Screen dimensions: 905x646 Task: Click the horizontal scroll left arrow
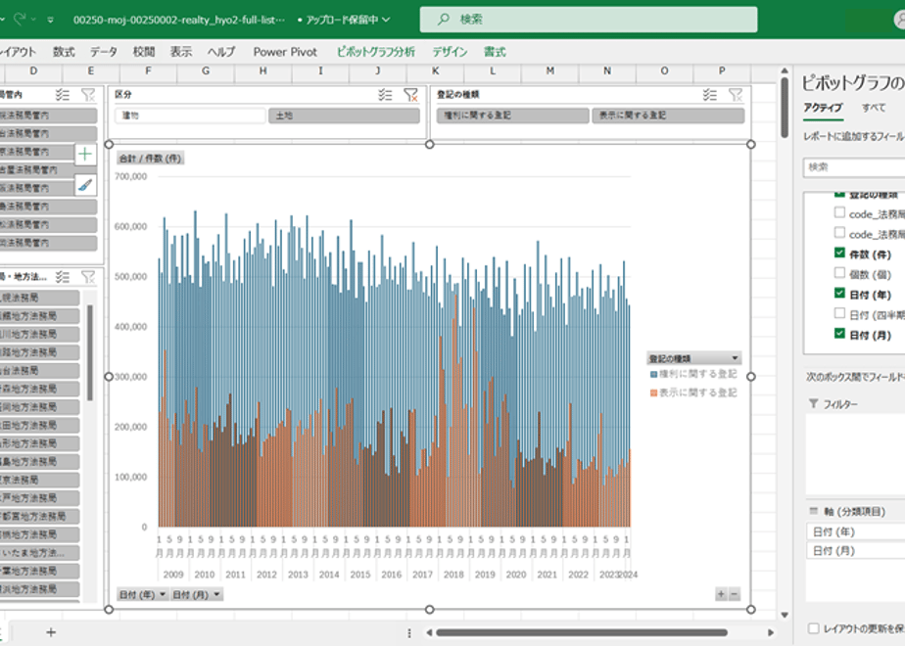click(x=429, y=632)
